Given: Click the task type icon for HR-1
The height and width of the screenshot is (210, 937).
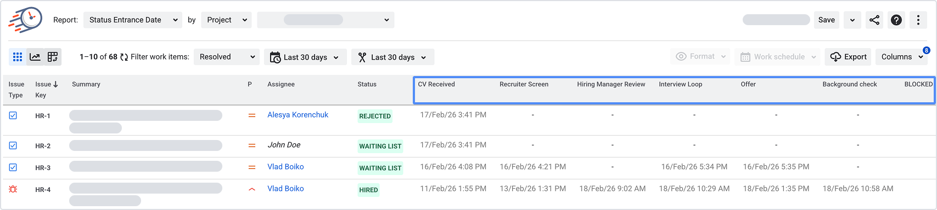Looking at the screenshot, I should [13, 115].
